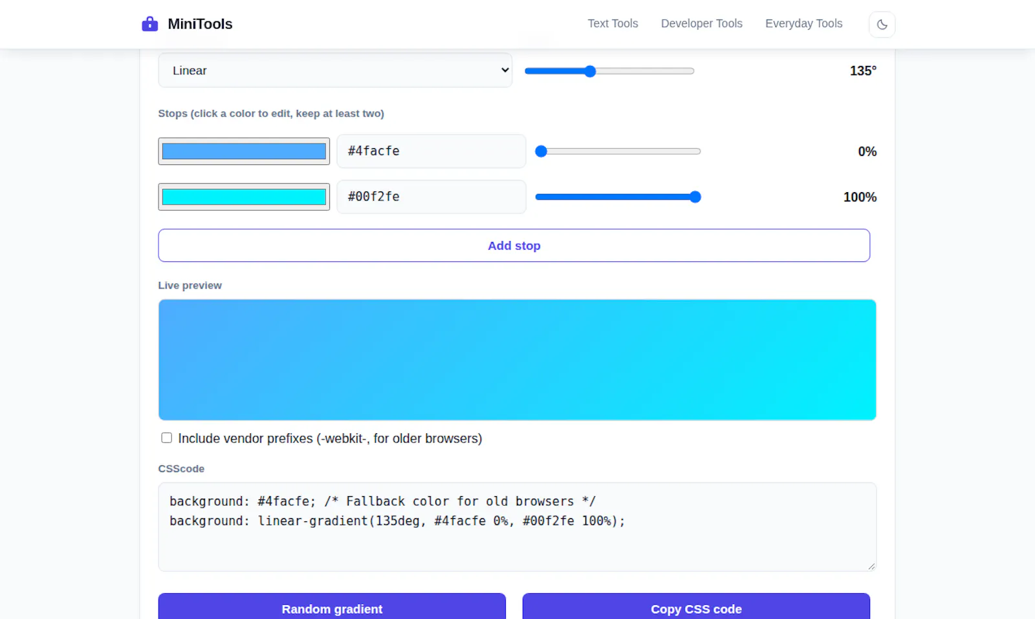1035x619 pixels.
Task: Open the #4facfe blue color swatch
Action: point(244,151)
